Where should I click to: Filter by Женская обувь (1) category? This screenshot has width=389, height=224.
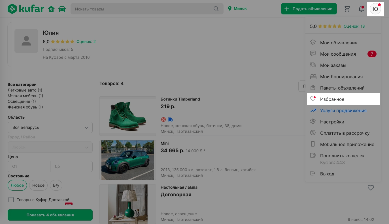25,107
